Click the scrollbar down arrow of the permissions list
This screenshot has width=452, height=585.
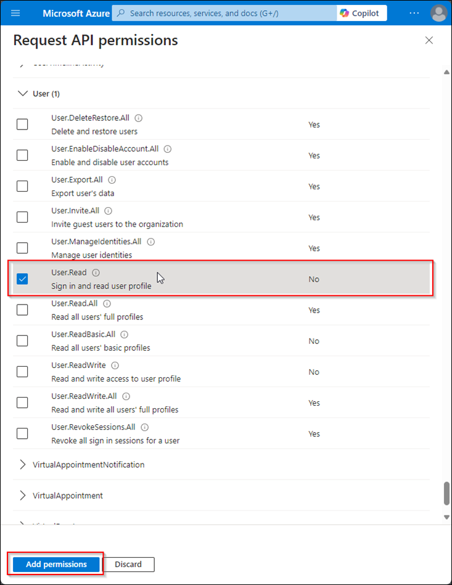tap(446, 517)
